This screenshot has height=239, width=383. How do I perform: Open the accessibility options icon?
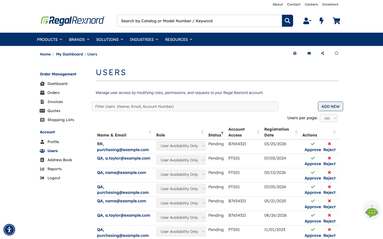point(9,230)
